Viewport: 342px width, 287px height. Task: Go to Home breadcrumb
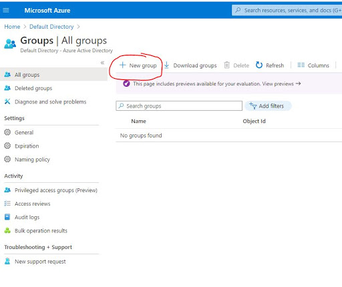pyautogui.click(x=12, y=27)
